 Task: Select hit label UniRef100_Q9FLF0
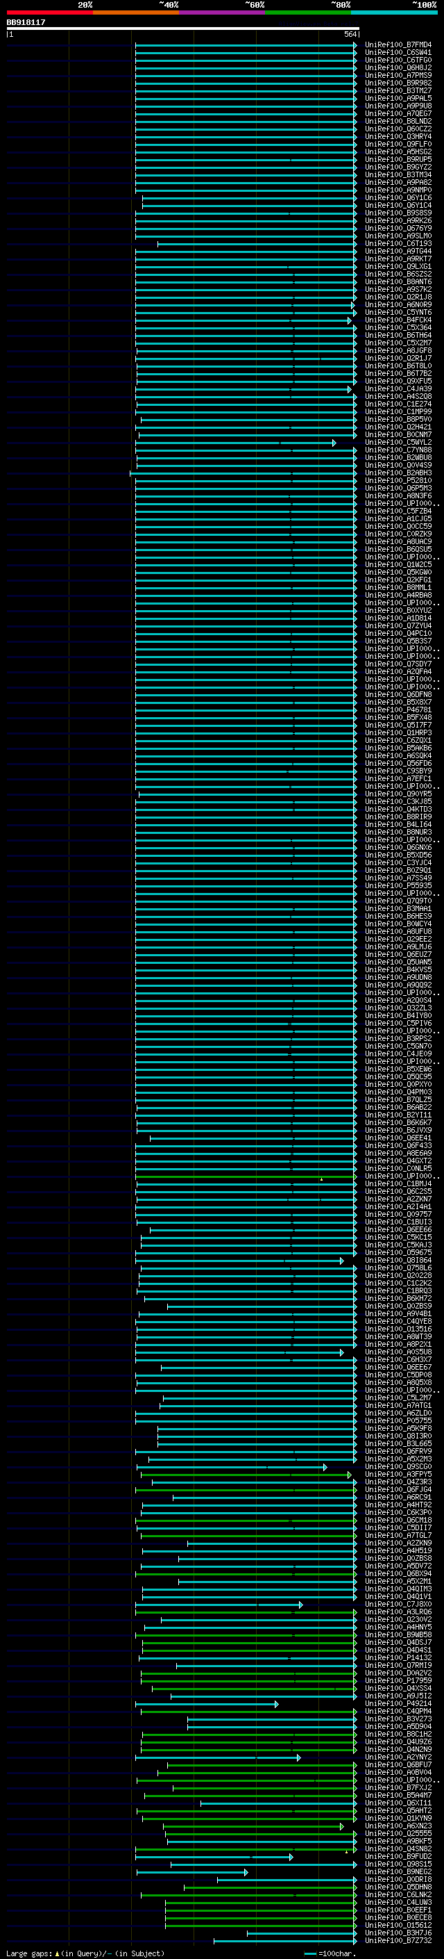click(398, 144)
